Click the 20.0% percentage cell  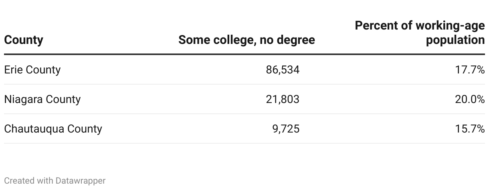tap(470, 99)
